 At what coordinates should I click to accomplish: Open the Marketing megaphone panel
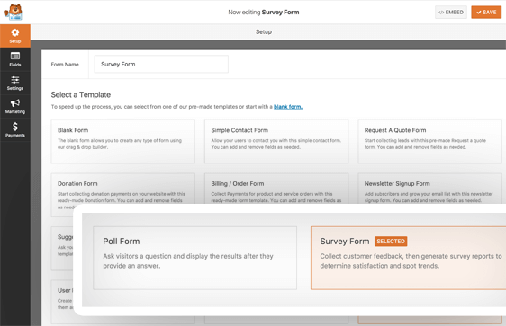15,107
